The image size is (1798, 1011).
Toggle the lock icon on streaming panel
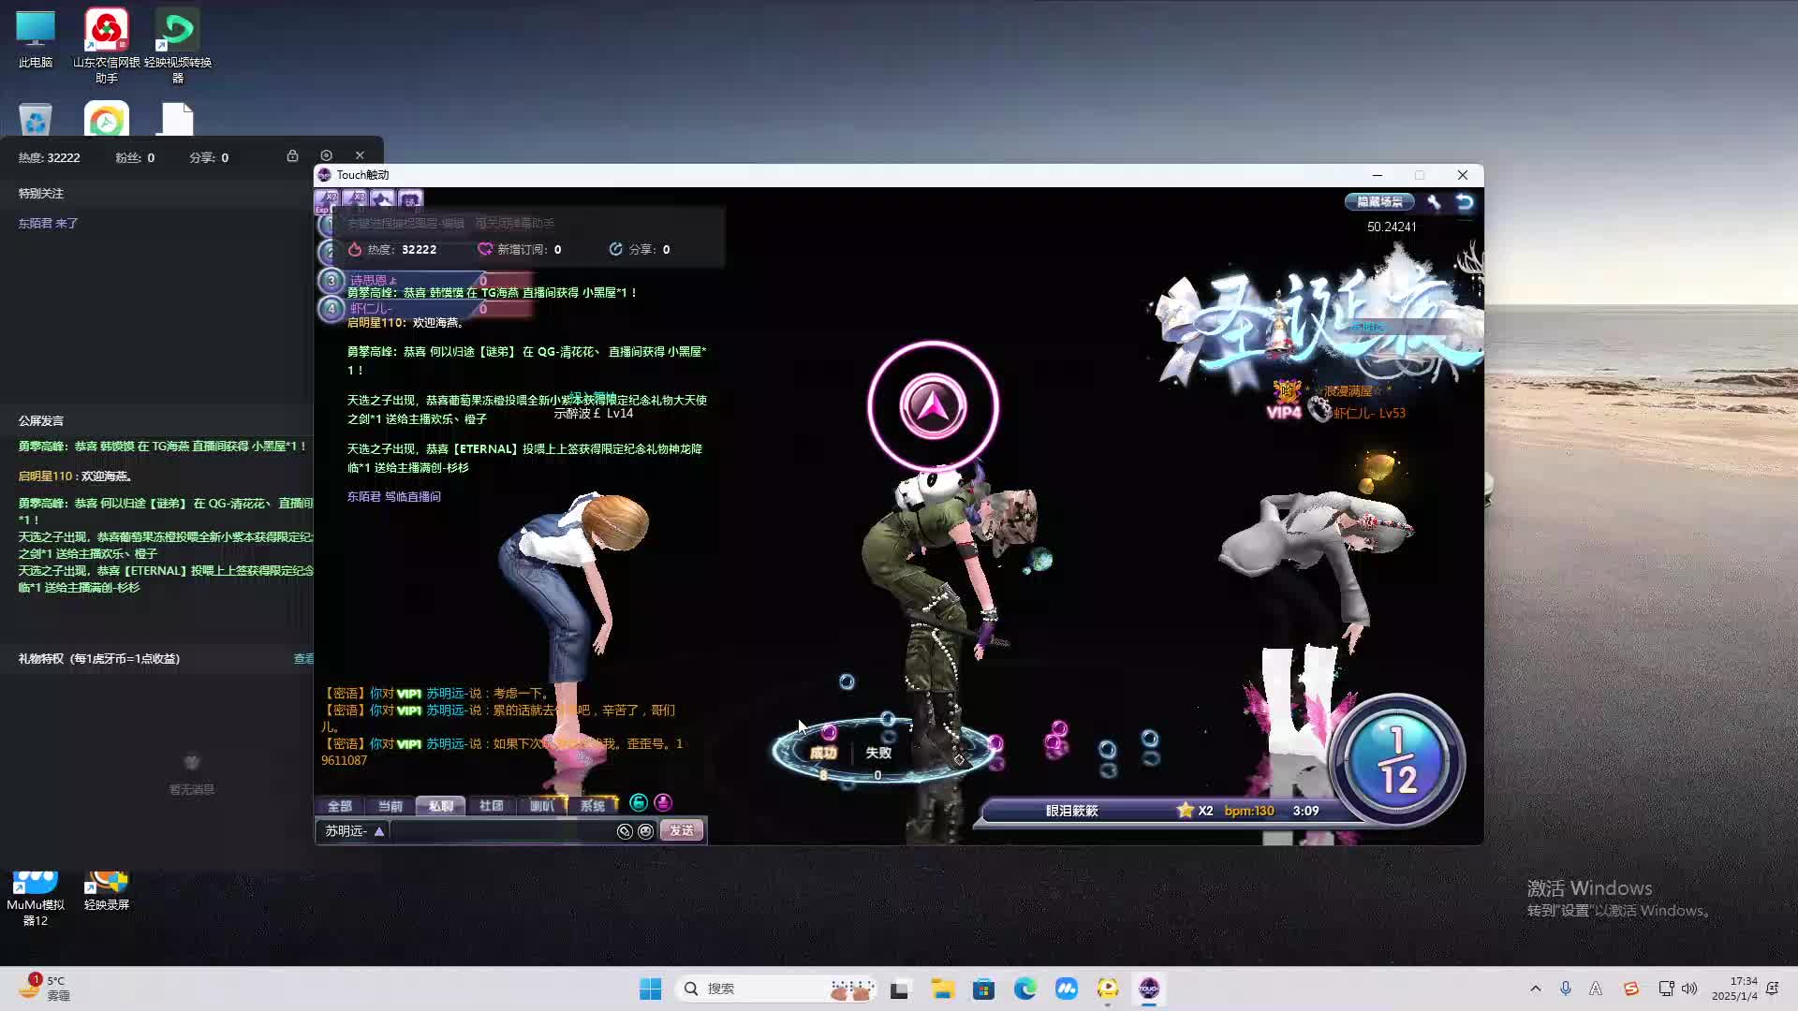coord(292,155)
